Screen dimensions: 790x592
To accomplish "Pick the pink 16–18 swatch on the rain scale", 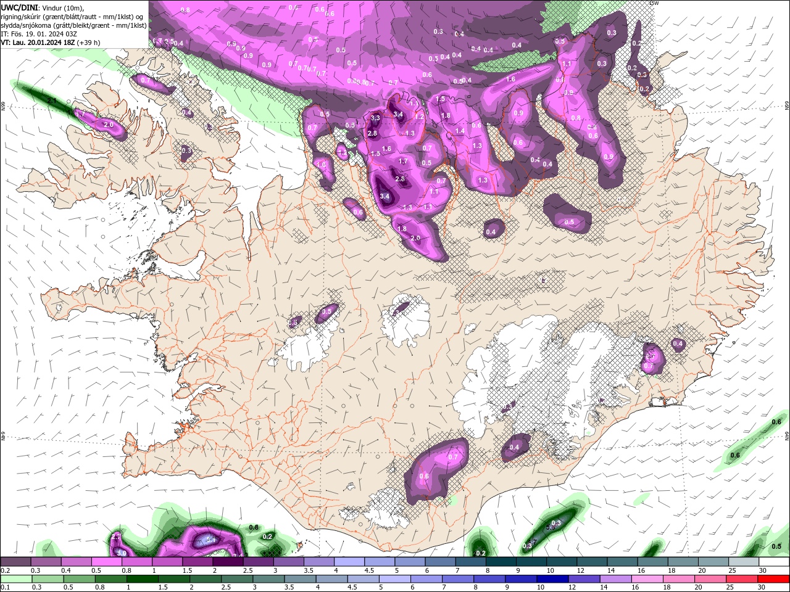I will (x=647, y=579).
